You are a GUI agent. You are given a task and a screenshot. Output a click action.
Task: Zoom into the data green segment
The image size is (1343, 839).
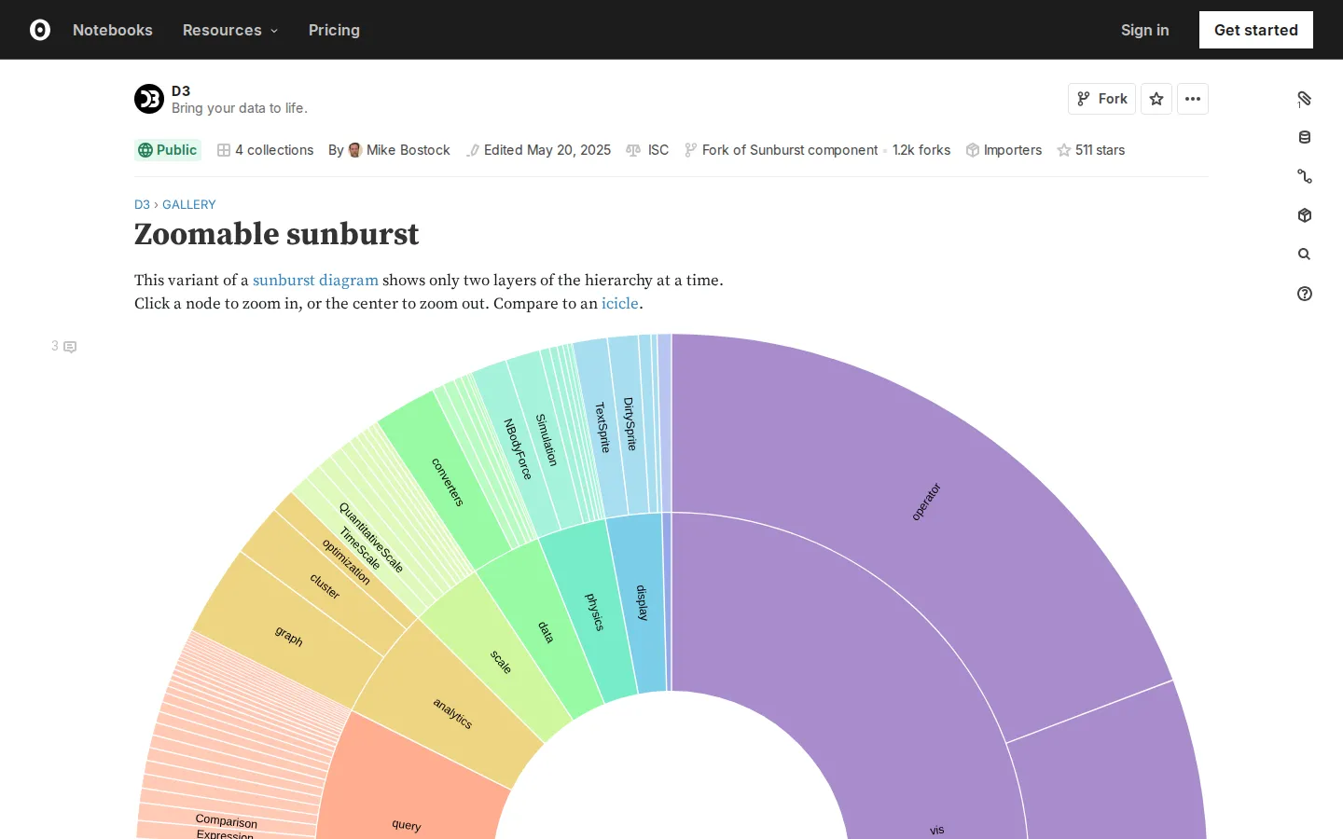[x=546, y=632]
